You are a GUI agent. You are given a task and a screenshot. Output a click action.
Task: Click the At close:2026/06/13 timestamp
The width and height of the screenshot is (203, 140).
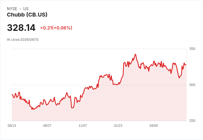click(x=23, y=40)
